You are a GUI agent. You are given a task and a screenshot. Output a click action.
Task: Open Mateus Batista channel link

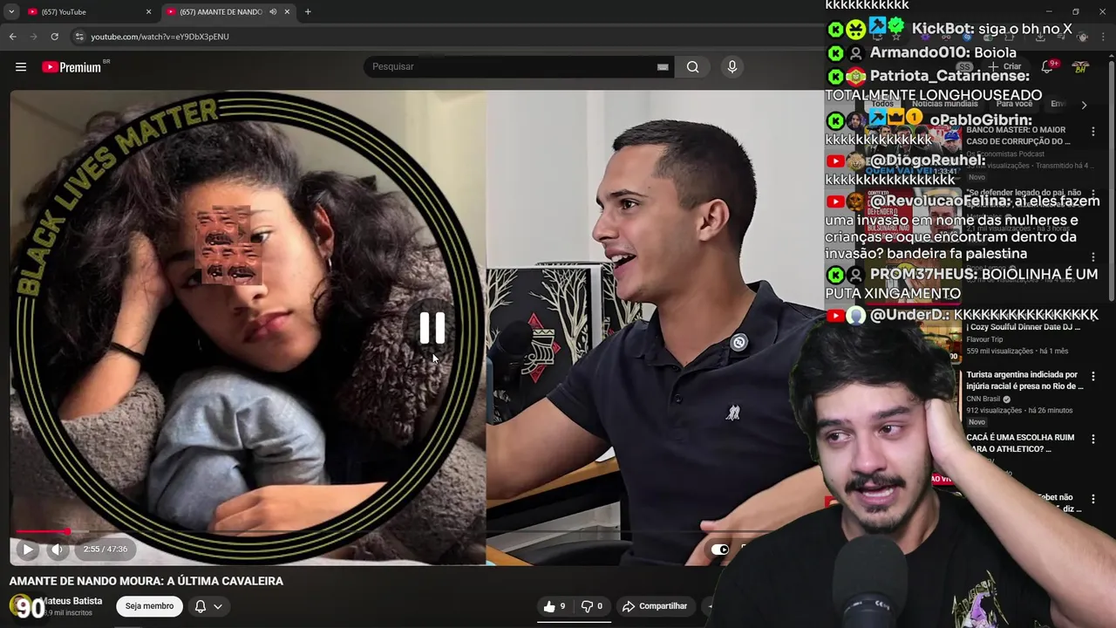(x=71, y=601)
